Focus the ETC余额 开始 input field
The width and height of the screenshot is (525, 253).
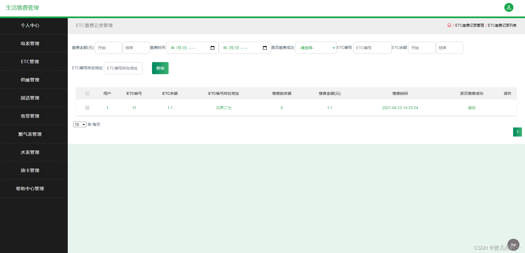coord(422,48)
